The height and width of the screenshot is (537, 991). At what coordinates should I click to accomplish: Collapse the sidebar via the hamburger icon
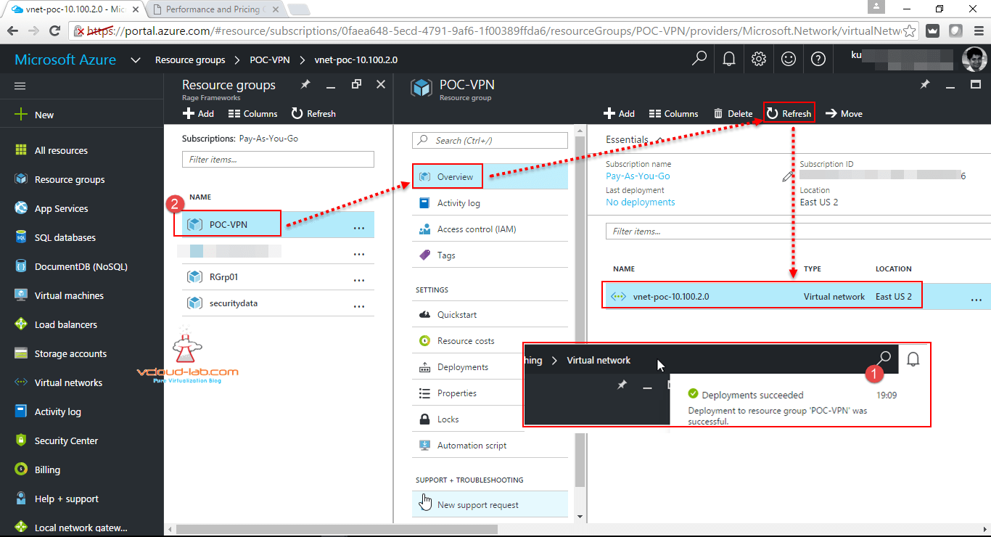tap(20, 85)
